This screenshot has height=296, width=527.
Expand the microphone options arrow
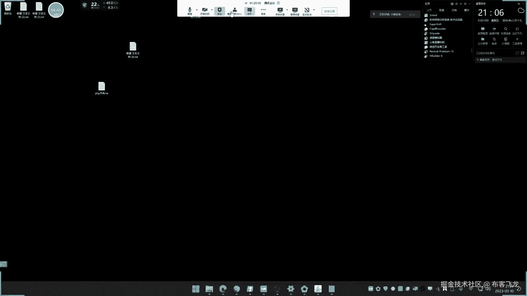point(197,10)
